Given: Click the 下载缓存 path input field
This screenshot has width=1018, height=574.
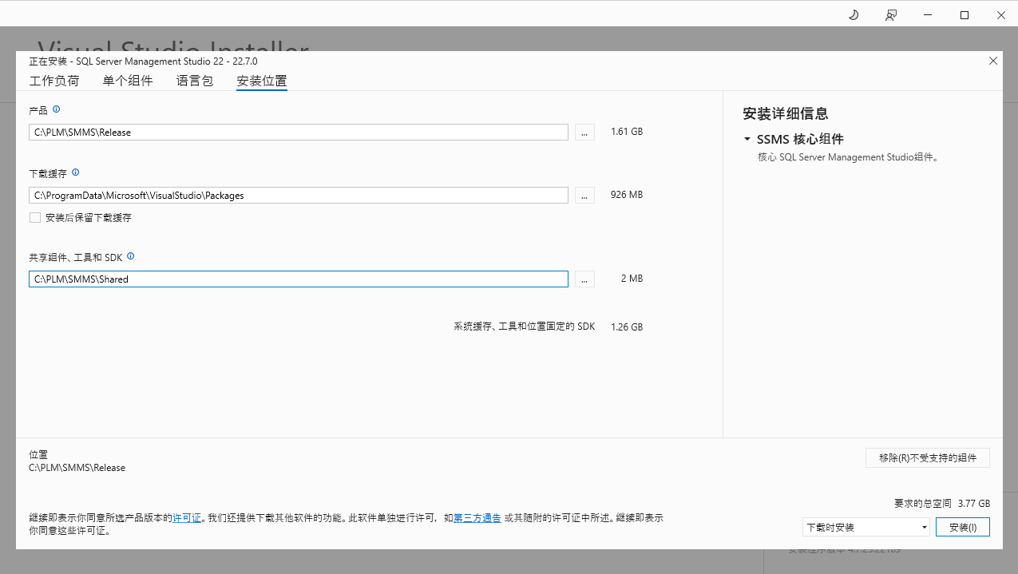Looking at the screenshot, I should point(299,195).
